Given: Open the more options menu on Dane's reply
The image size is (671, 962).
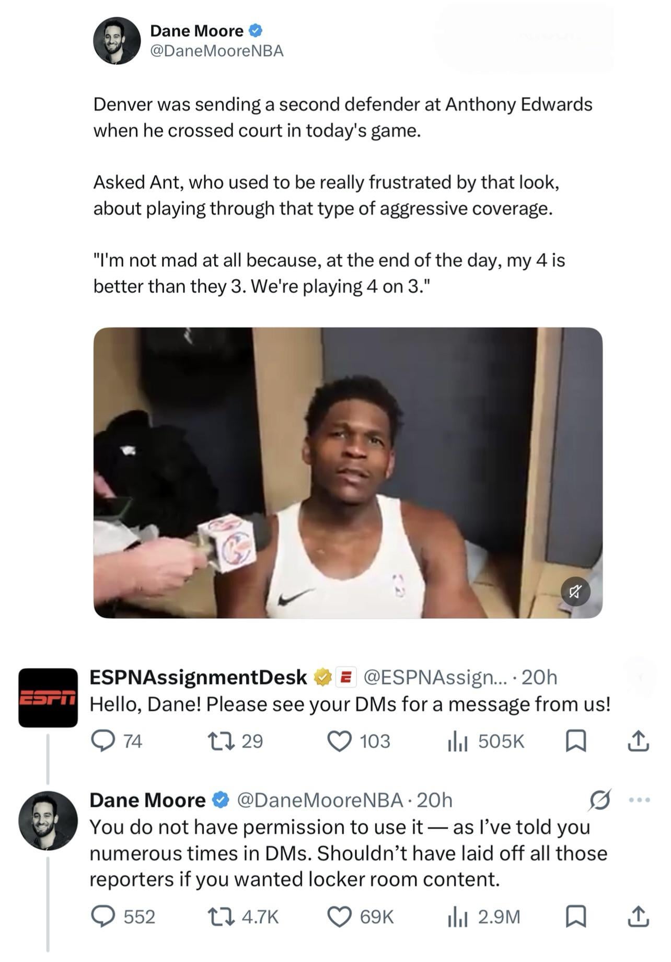Looking at the screenshot, I should coord(640,799).
